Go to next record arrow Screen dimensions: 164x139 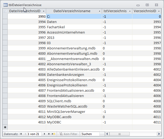44,134
